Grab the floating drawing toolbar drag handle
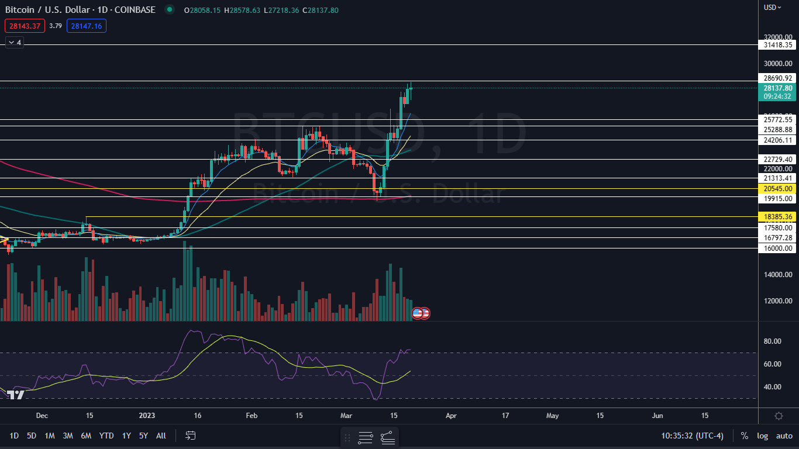 click(347, 437)
